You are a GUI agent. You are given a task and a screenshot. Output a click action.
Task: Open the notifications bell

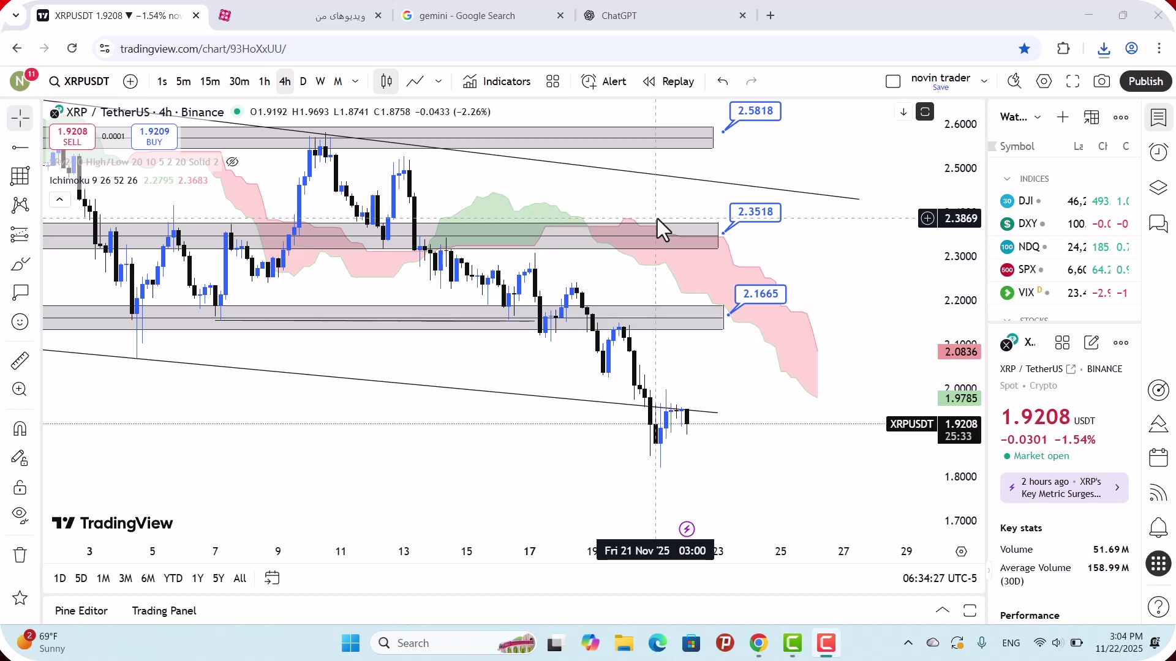pos(1158,527)
